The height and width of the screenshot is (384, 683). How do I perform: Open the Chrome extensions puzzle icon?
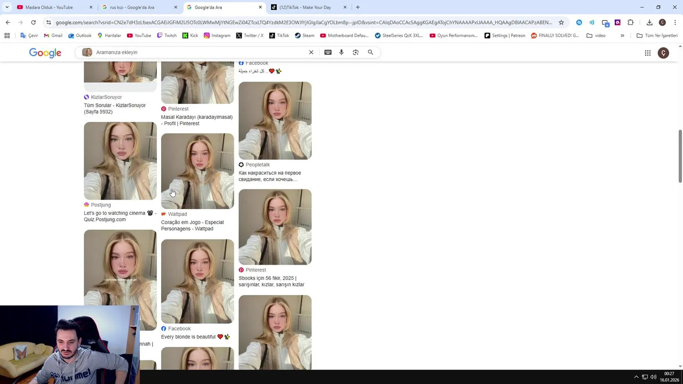(x=631, y=22)
